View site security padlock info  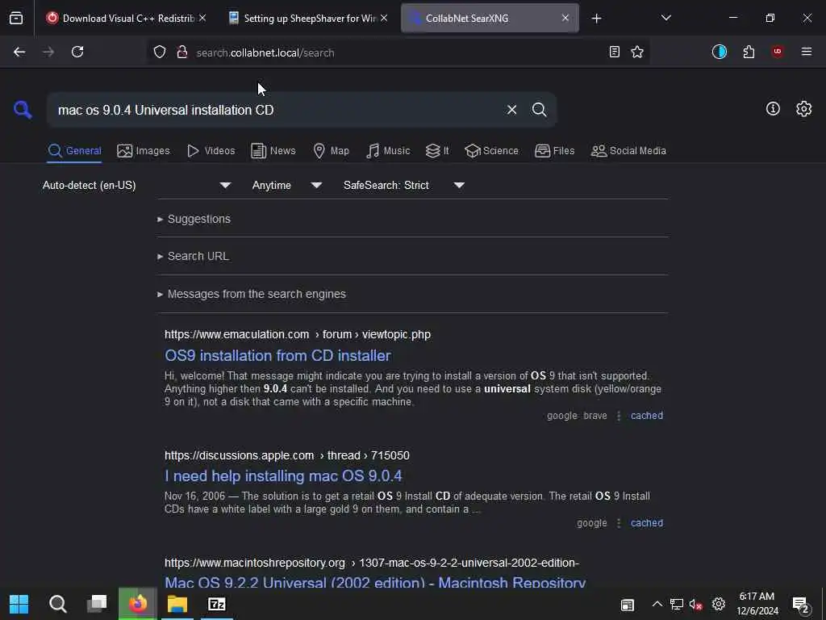pos(182,52)
